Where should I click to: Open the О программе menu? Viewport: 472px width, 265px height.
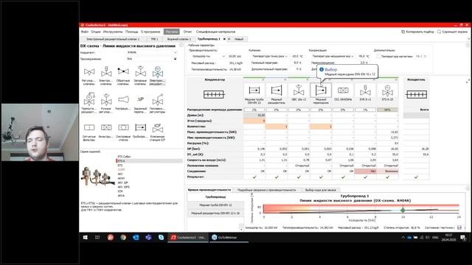(150, 32)
